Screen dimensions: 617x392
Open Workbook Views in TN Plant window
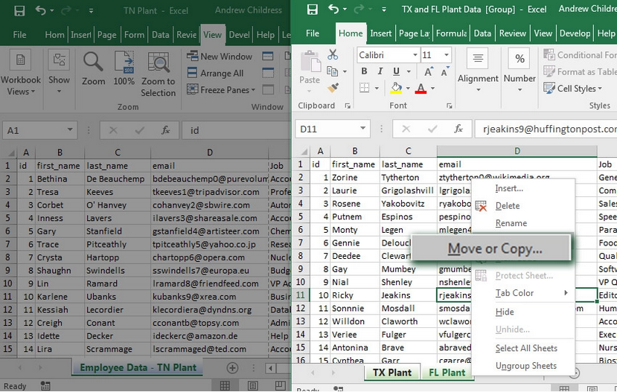tap(20, 73)
